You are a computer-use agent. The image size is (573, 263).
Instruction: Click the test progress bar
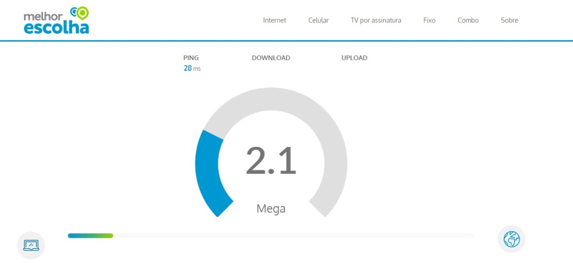click(x=271, y=235)
